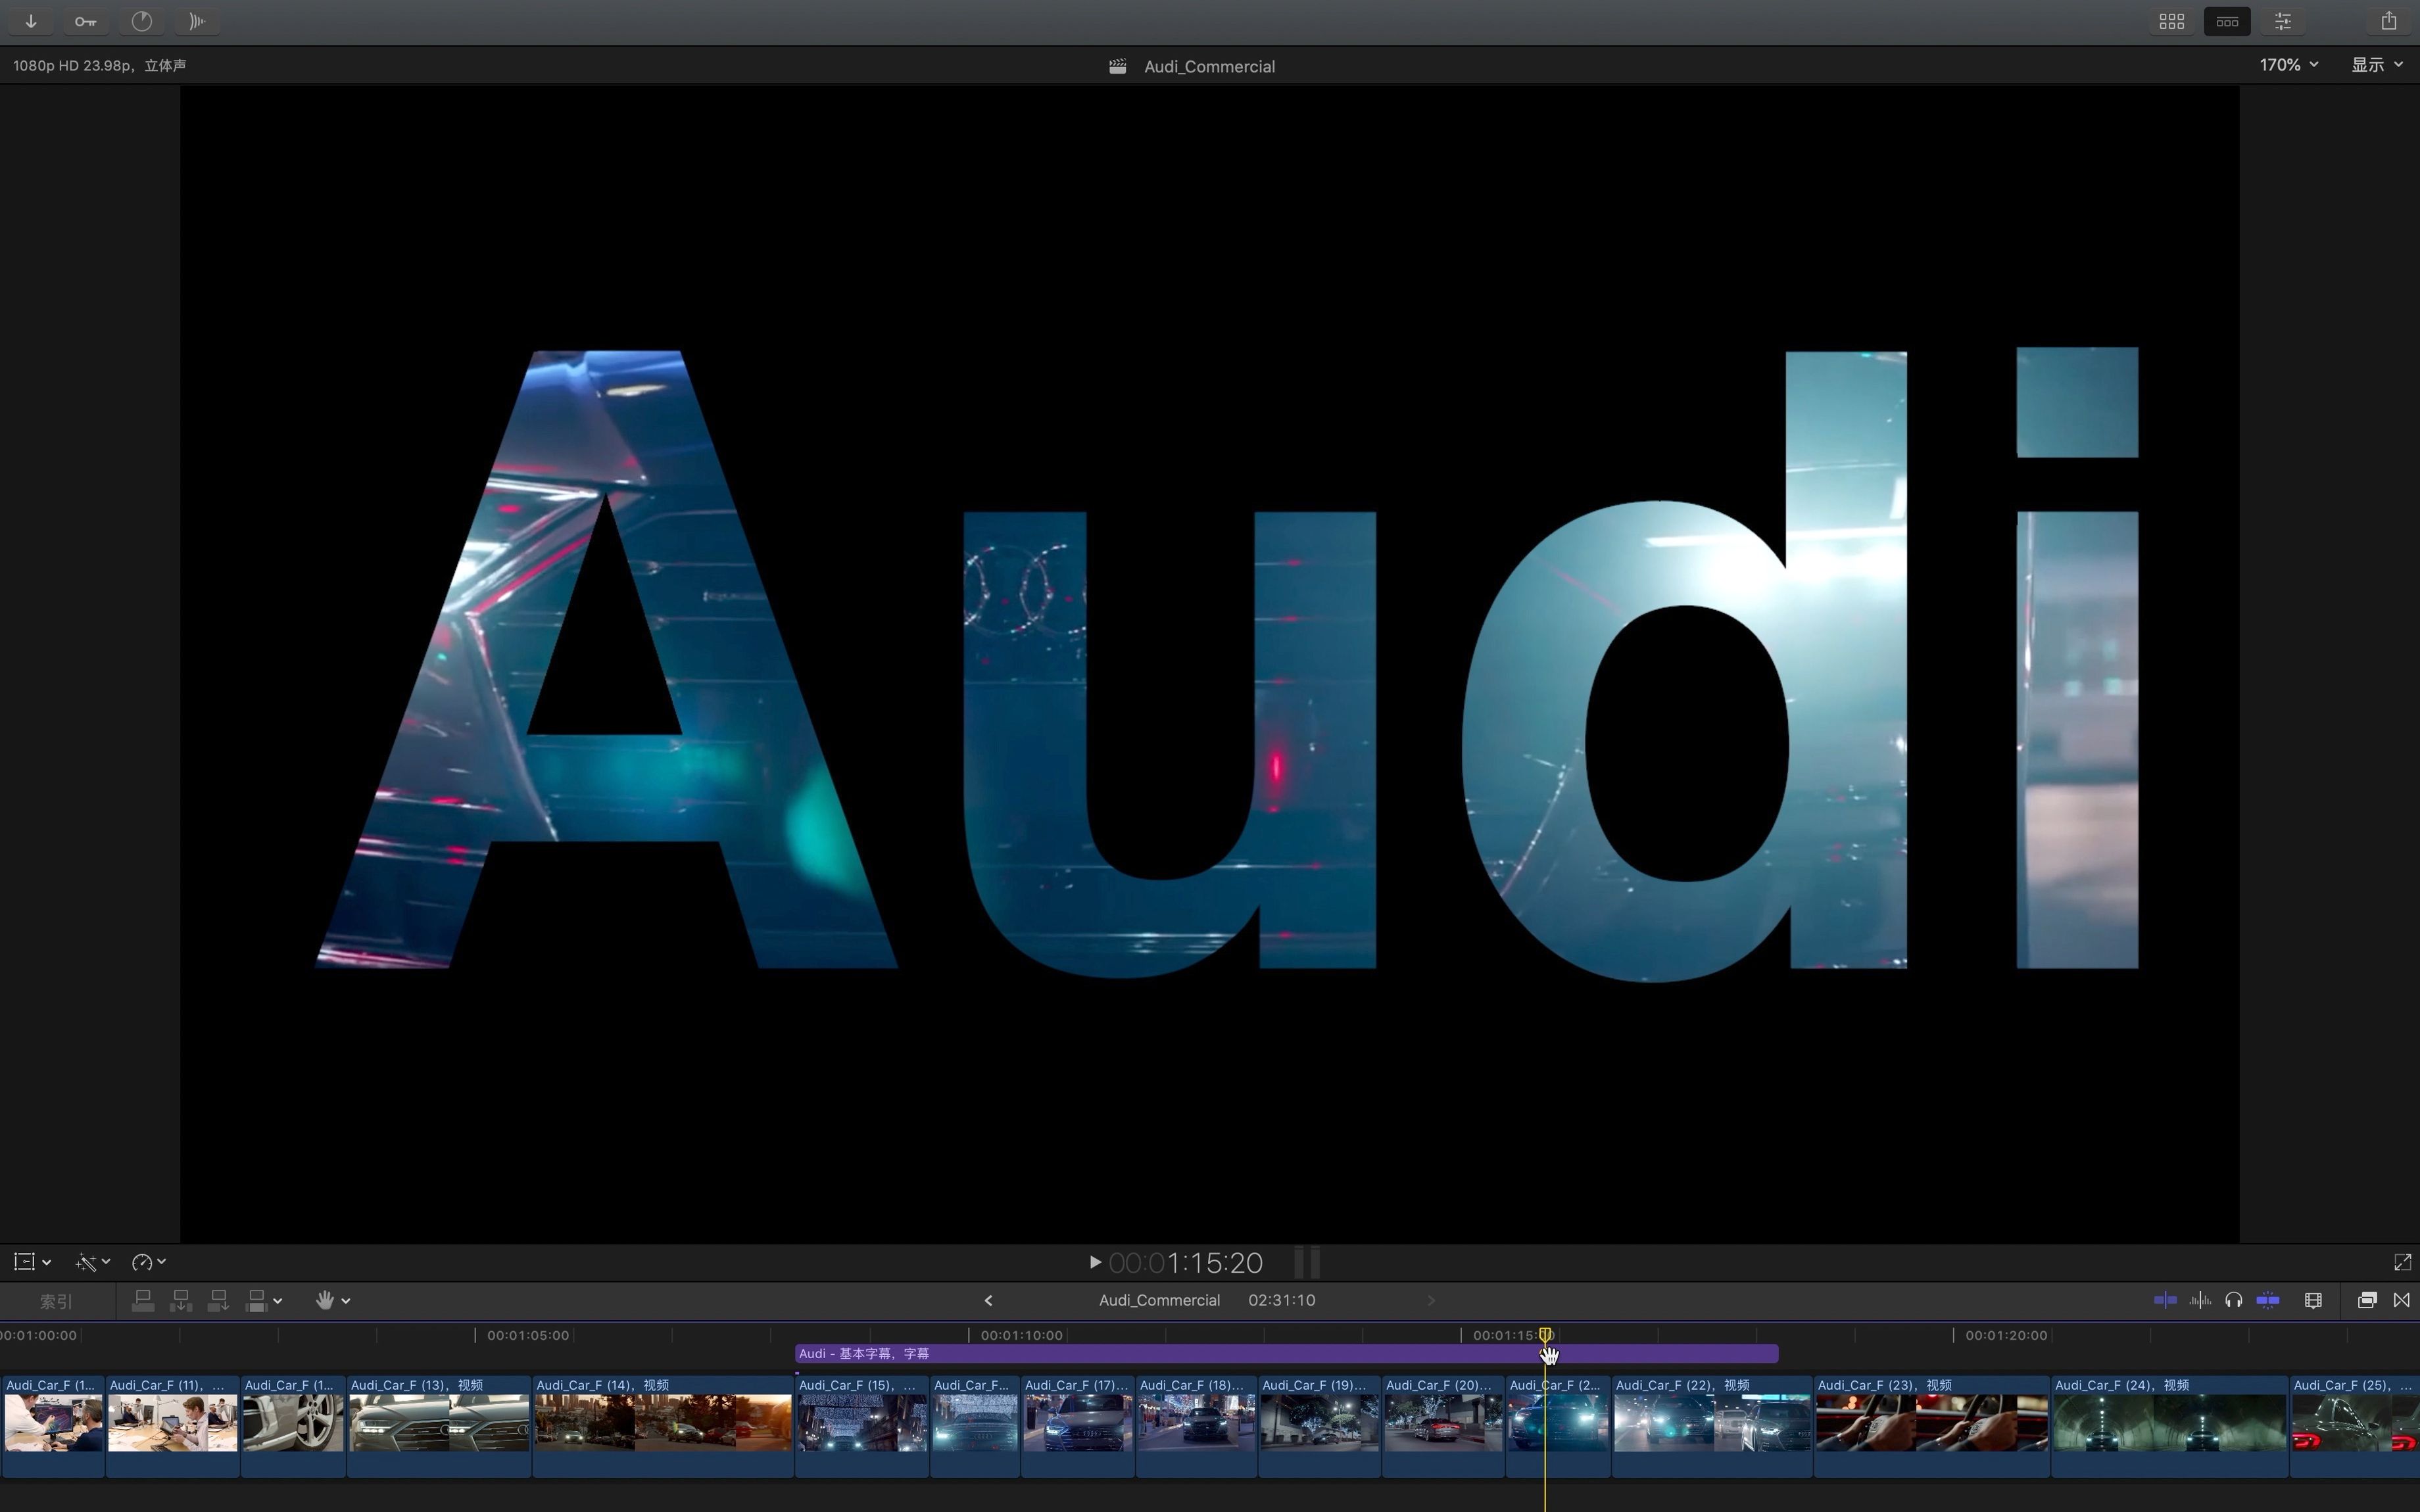The height and width of the screenshot is (1512, 2420).
Task: Click 00:01:10:00 on timeline ruler
Action: pyautogui.click(x=1021, y=1335)
